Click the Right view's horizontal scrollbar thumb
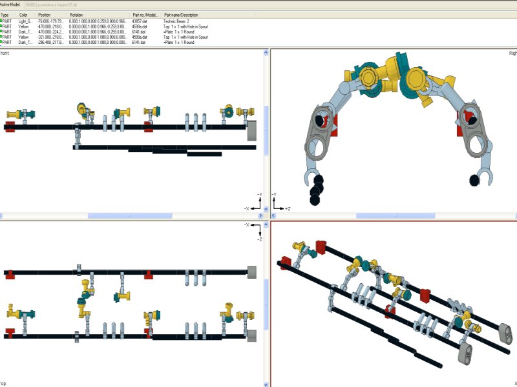 coord(396,215)
